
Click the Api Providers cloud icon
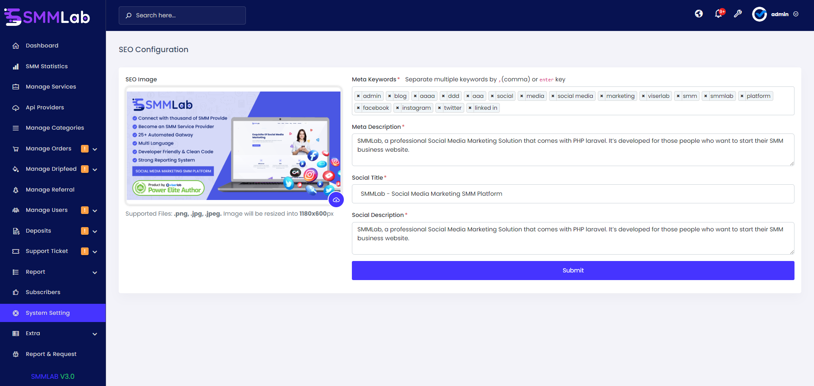tap(16, 108)
